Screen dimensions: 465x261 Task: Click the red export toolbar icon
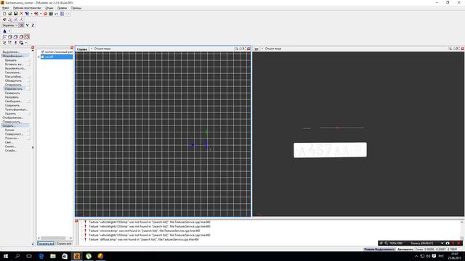coord(36,14)
